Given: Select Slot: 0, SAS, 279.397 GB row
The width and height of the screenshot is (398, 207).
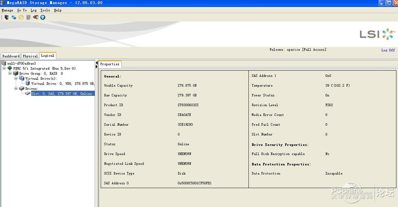Looking at the screenshot, I should click(x=63, y=93).
